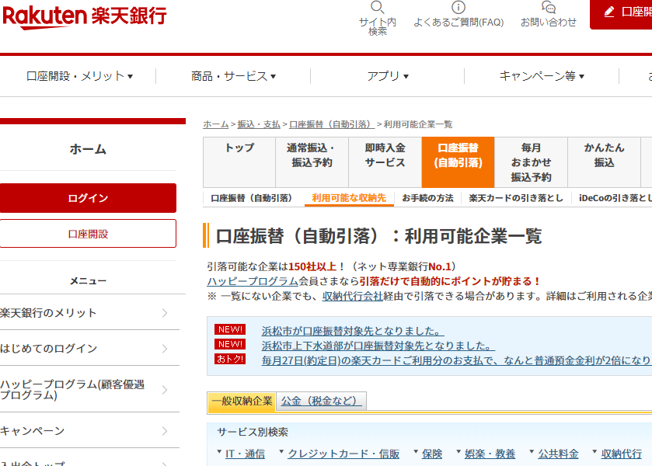Open ハッピープログラム(顧客優遇プログラム) sidebar item
Image resolution: width=652 pixels, height=466 pixels.
point(90,390)
